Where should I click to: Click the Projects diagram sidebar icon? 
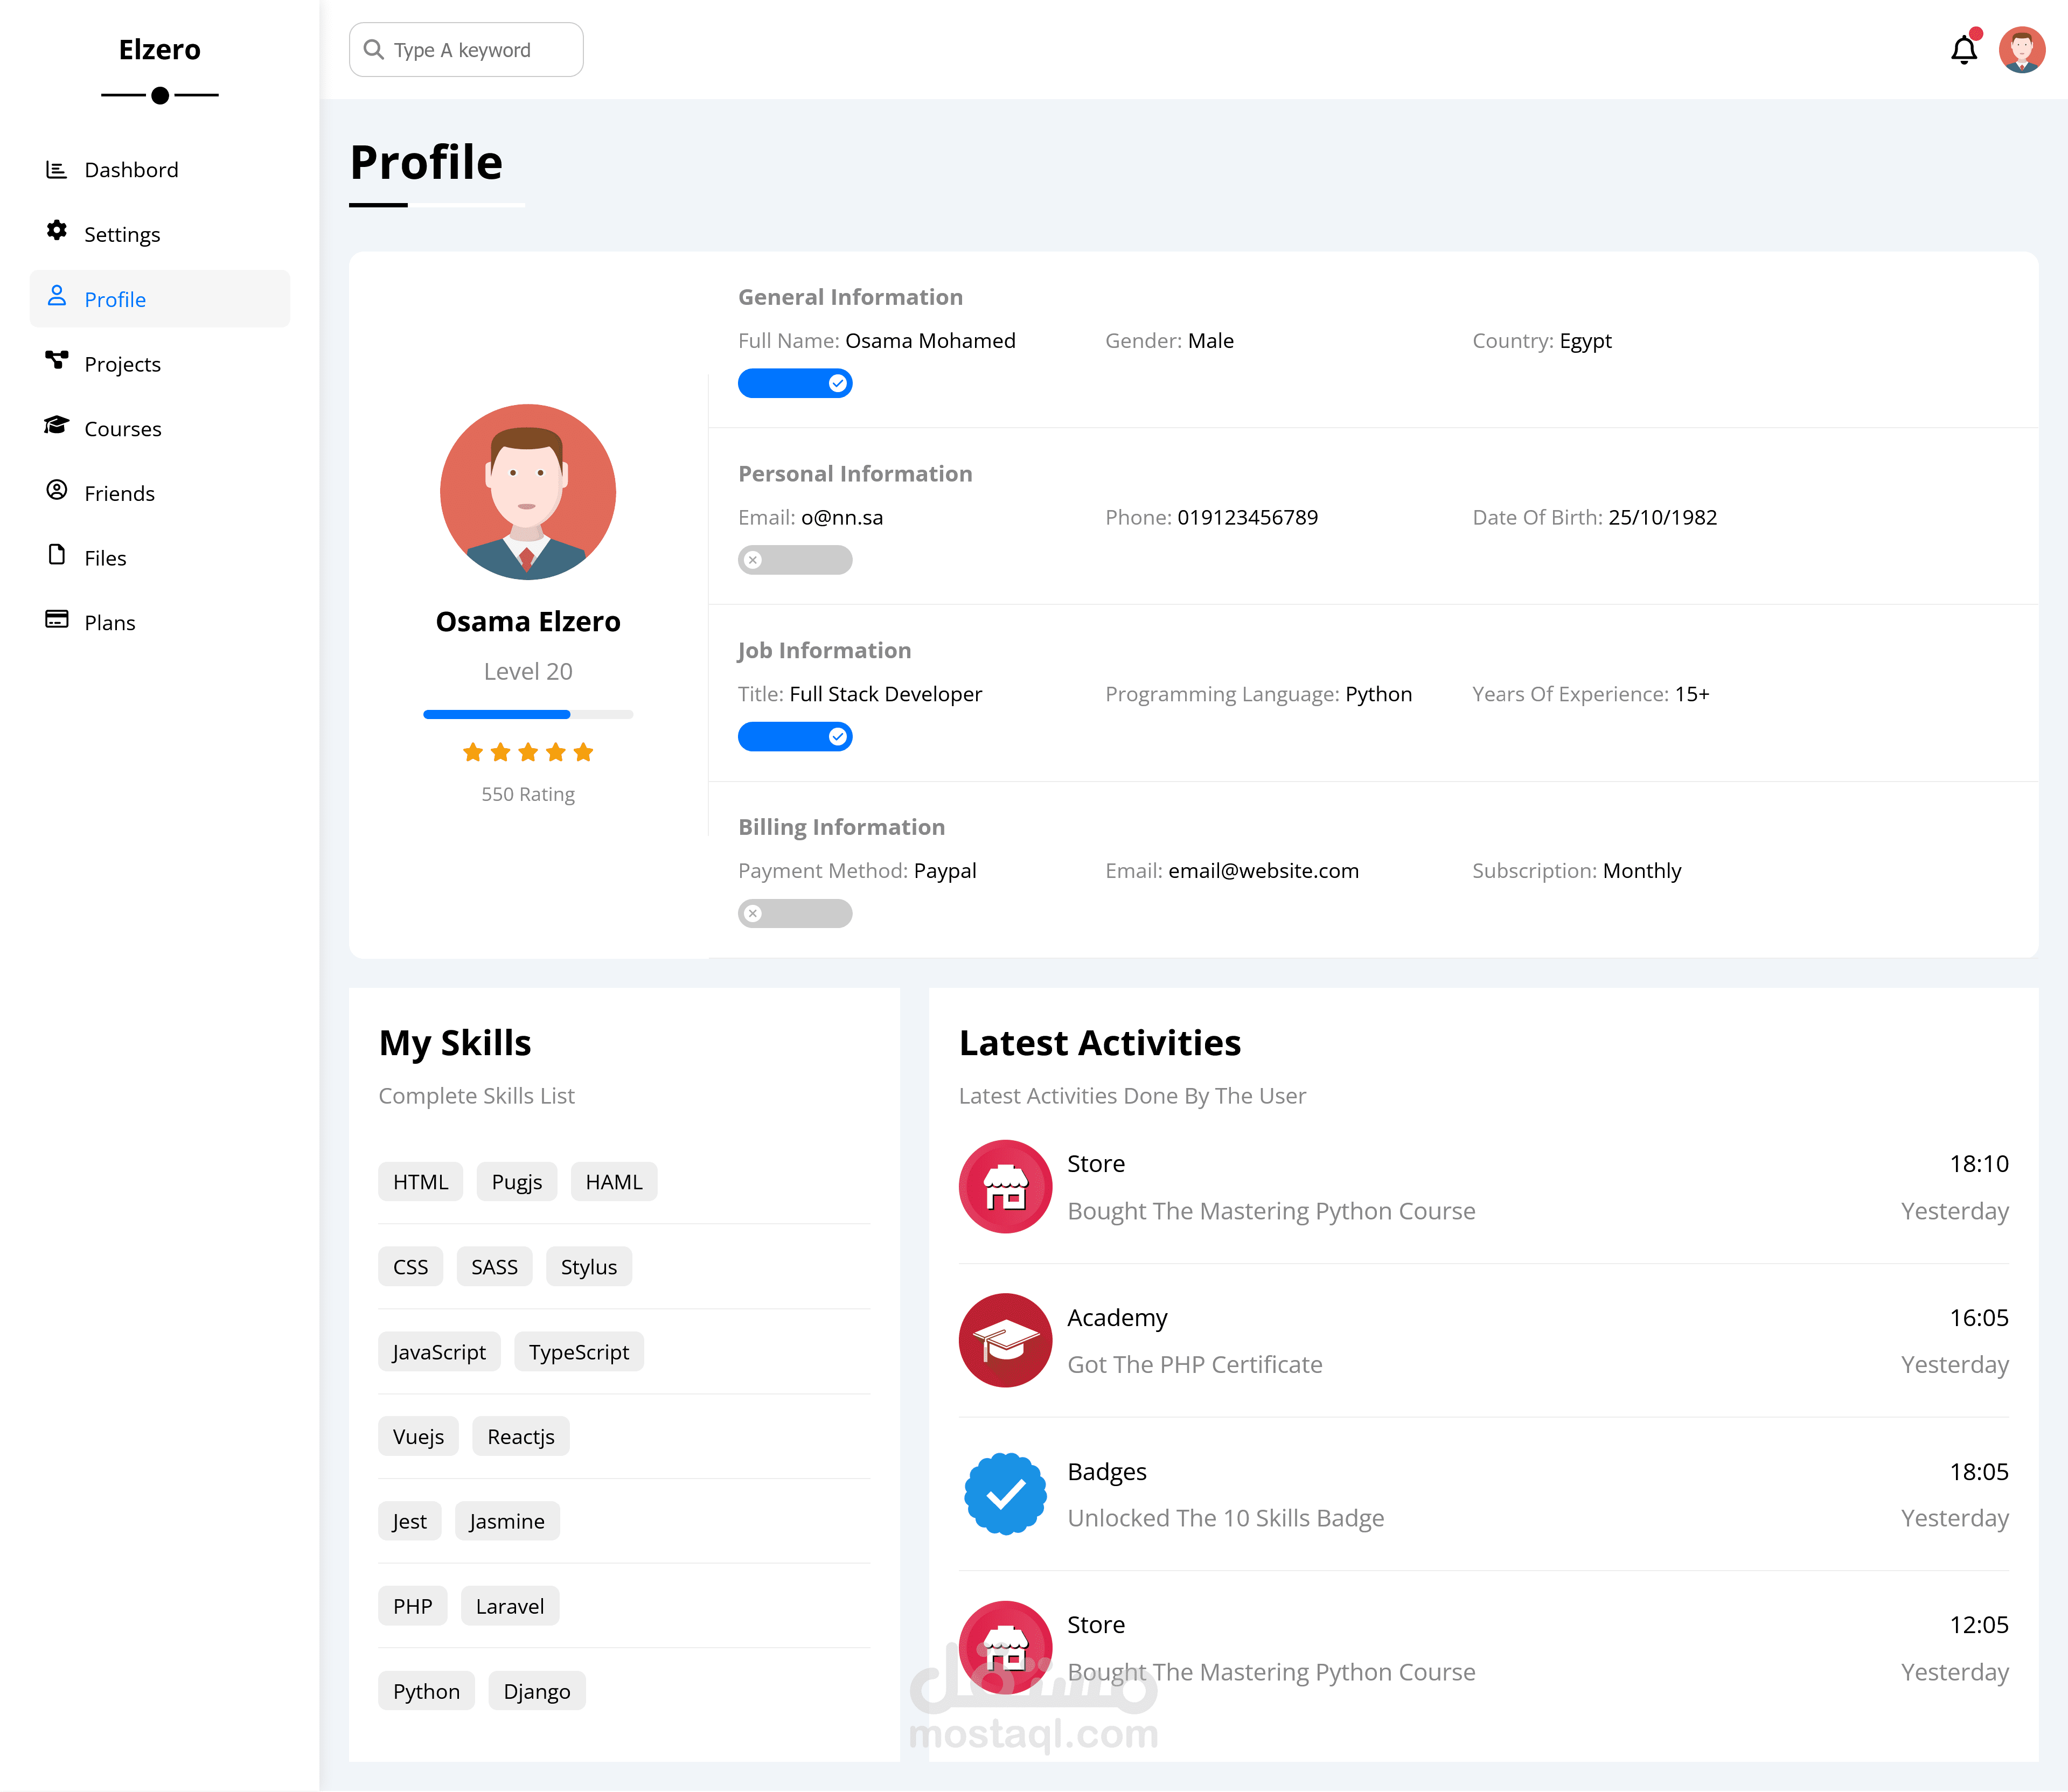[57, 360]
